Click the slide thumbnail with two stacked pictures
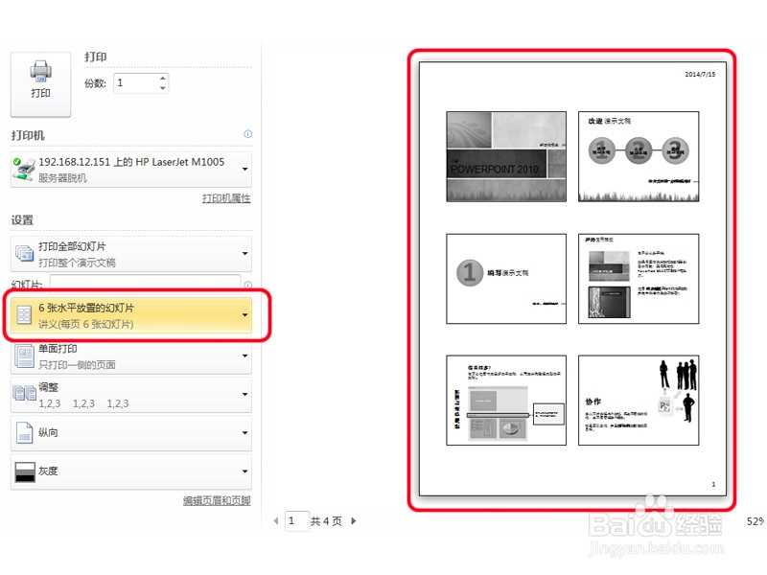Viewport: 767px width, 575px height. [639, 279]
